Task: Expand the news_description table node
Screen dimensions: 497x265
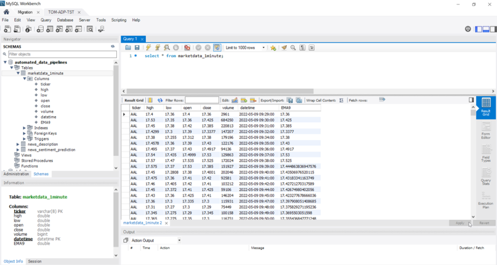Action: 18,144
